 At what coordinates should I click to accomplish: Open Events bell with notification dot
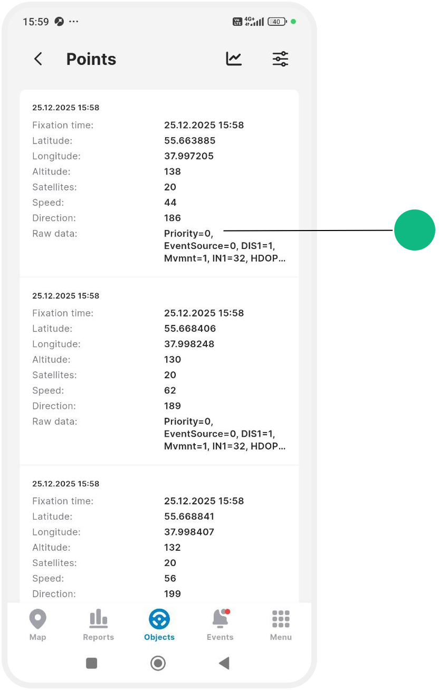[220, 618]
